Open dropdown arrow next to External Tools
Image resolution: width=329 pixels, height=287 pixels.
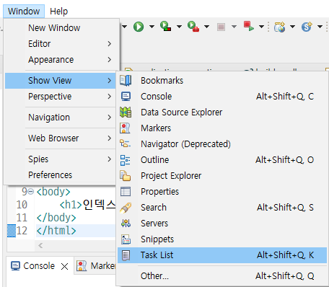click(x=206, y=27)
